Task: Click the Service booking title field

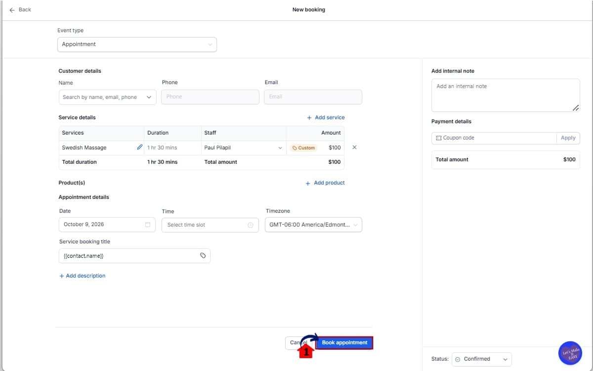Action: [x=134, y=256]
